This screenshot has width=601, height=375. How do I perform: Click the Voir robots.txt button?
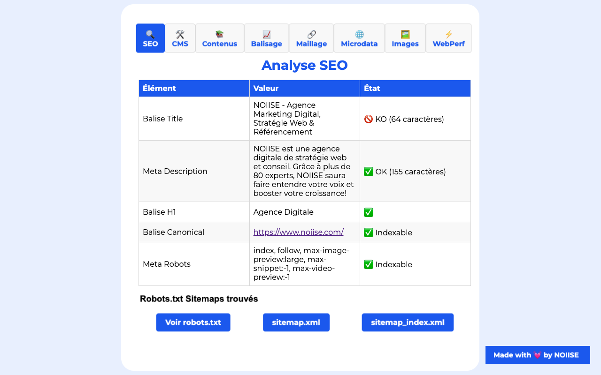[193, 322]
